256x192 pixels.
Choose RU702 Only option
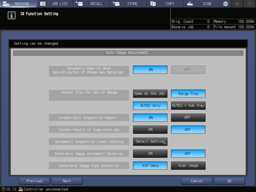tap(150, 105)
